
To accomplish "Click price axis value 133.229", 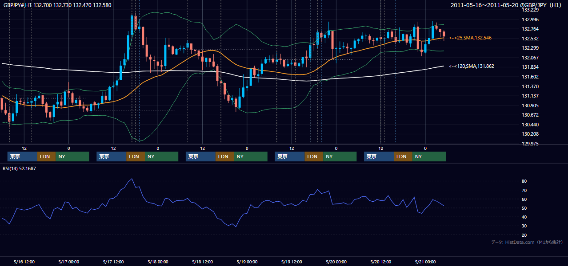I will click(530, 10).
